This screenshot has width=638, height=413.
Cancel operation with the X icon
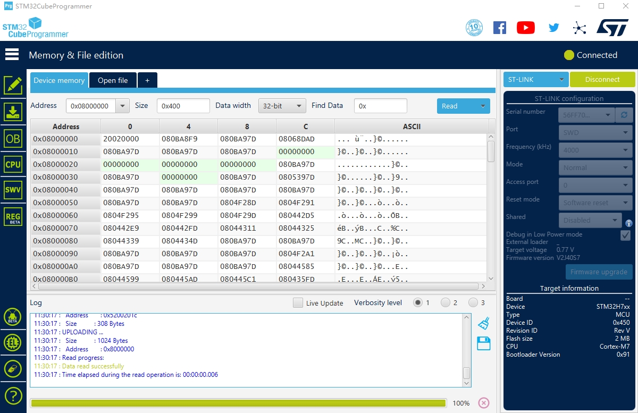[484, 403]
